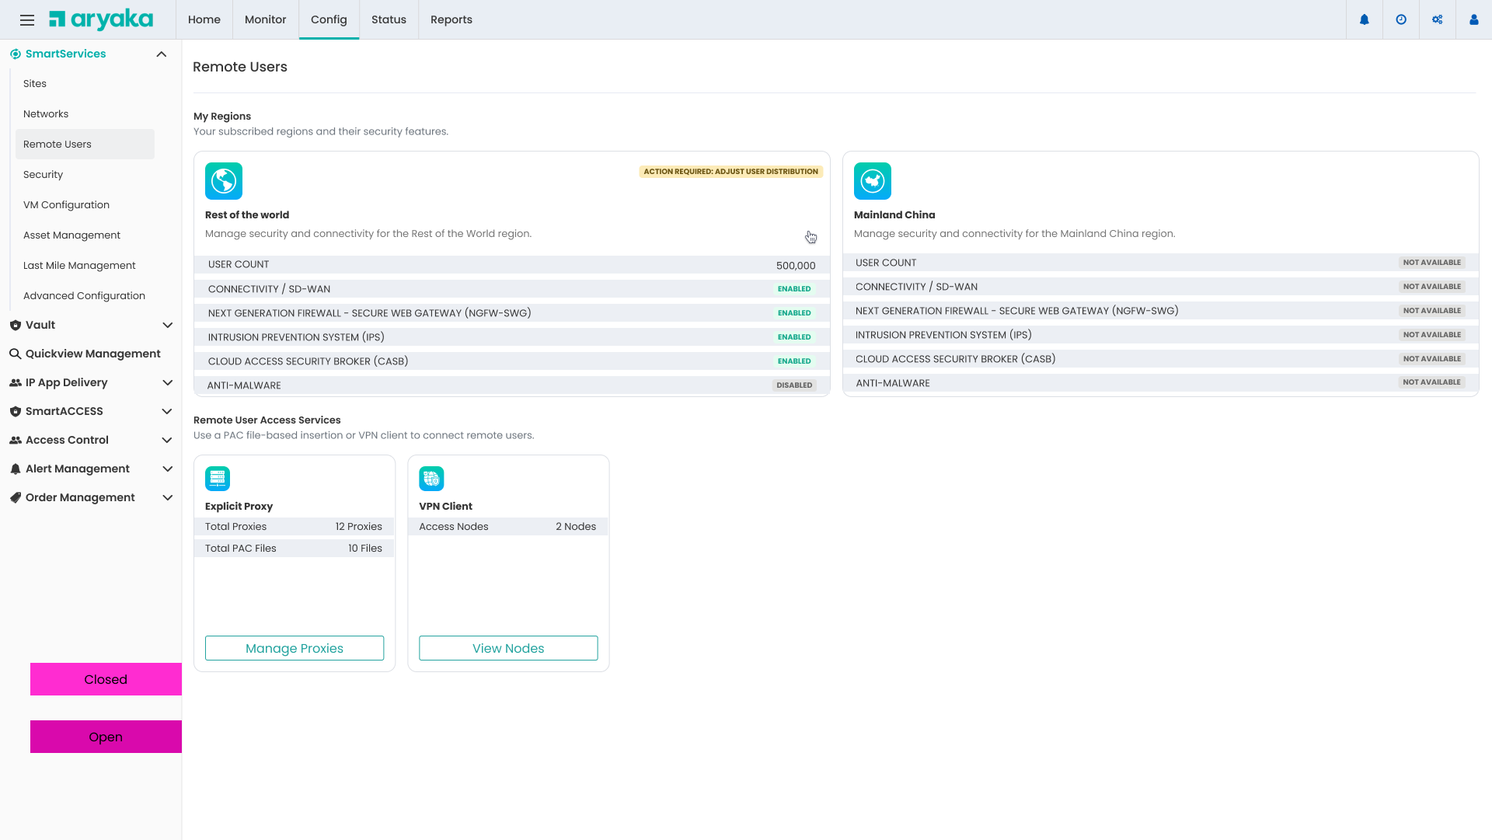Open the hamburger menu icon
The image size is (1492, 840).
click(x=27, y=19)
